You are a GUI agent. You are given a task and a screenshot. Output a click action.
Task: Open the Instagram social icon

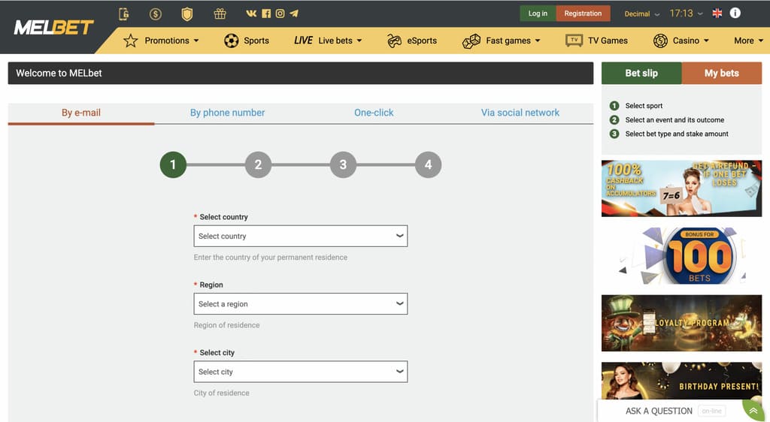(280, 14)
